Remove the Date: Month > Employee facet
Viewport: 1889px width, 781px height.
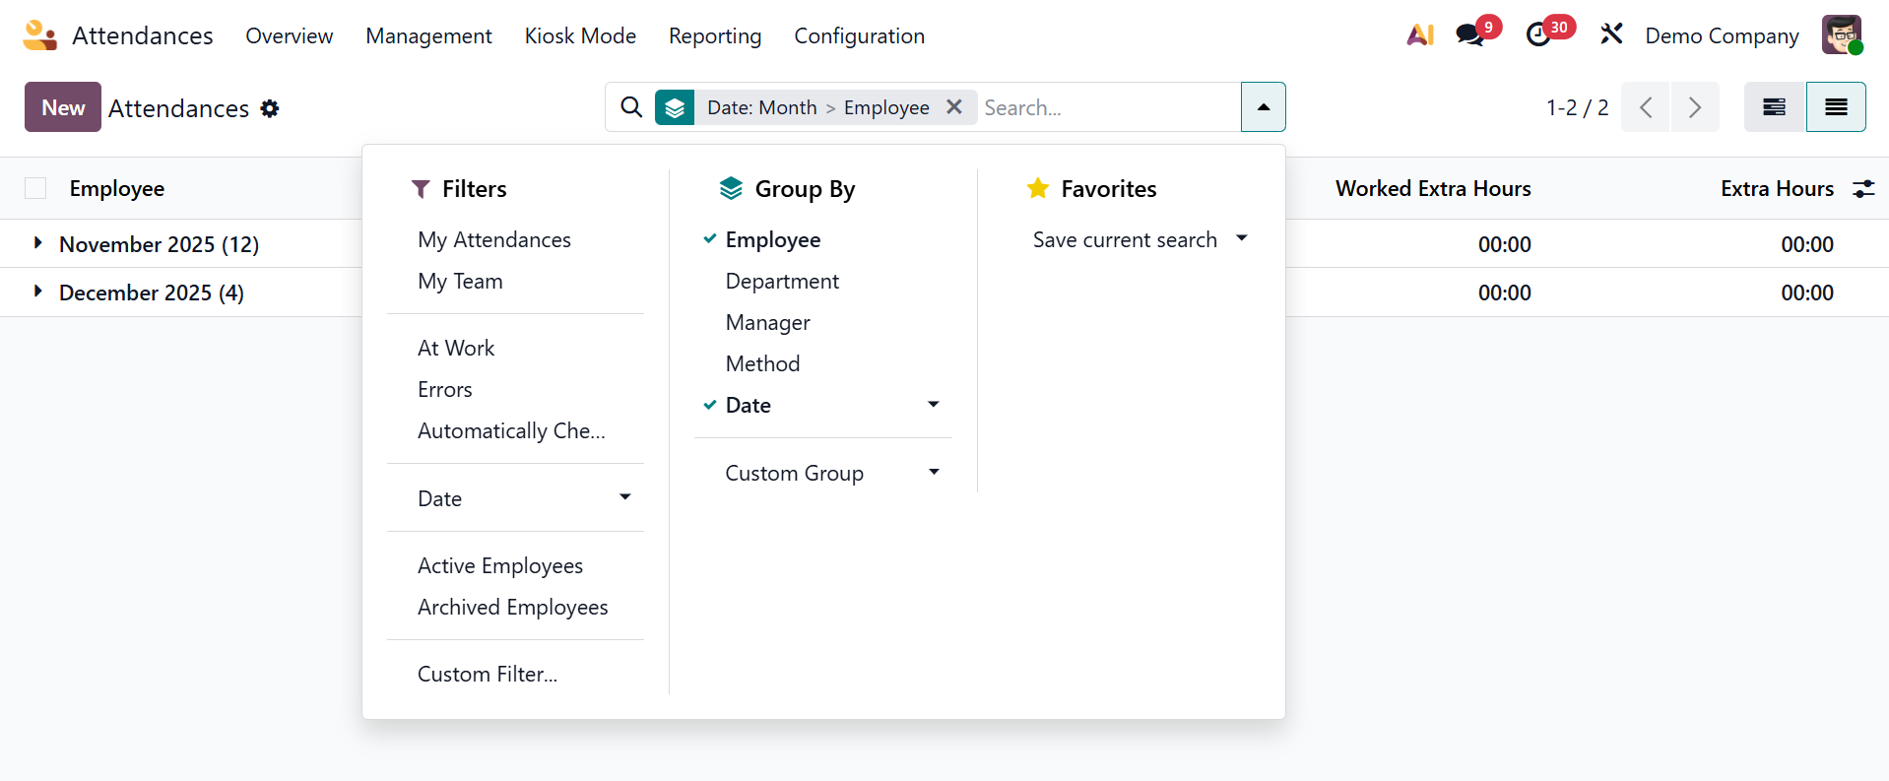(953, 107)
